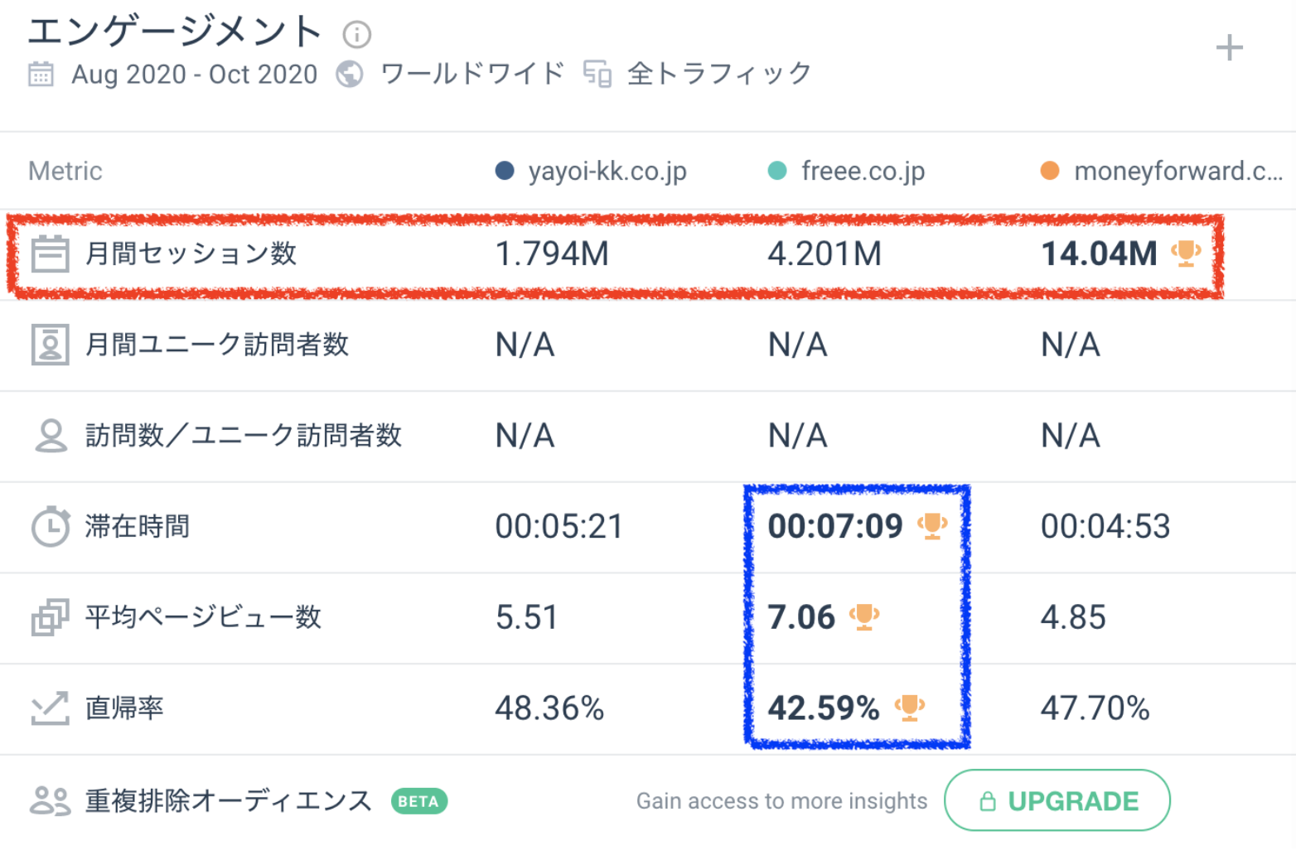Click the info icon beside エンゲージメント title
1296x860 pixels.
[357, 35]
